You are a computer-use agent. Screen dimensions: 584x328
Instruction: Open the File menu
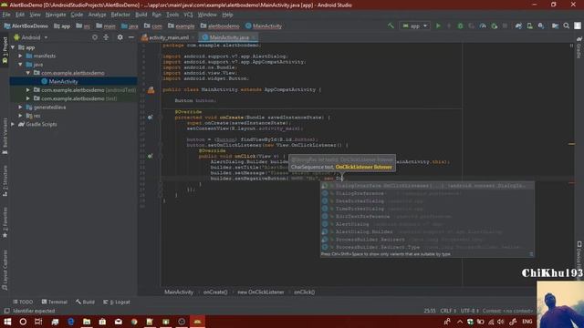coord(6,15)
